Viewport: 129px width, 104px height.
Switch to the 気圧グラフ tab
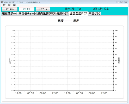tap(62, 14)
